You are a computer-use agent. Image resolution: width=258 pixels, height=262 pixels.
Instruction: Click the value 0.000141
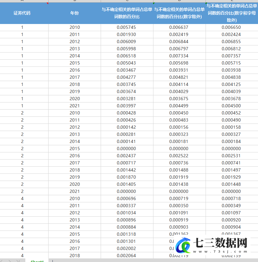click(x=127, y=141)
